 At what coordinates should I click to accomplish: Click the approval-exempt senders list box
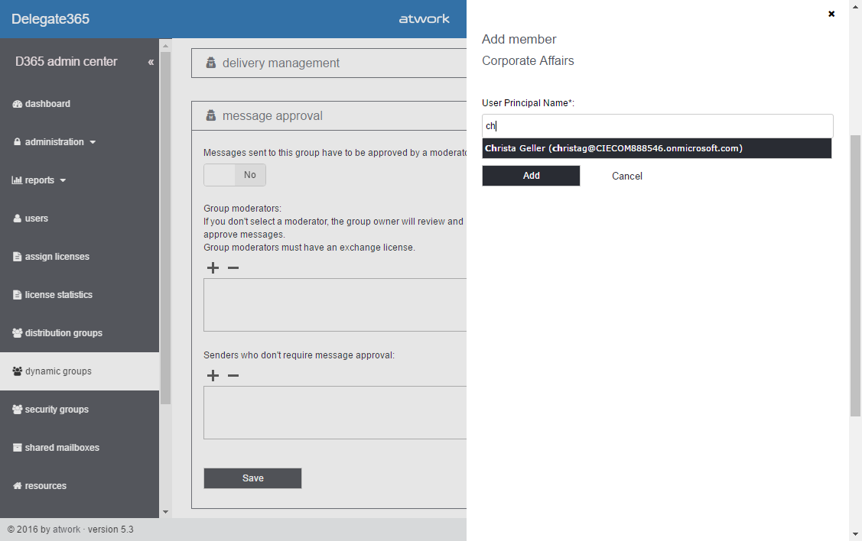pos(335,413)
